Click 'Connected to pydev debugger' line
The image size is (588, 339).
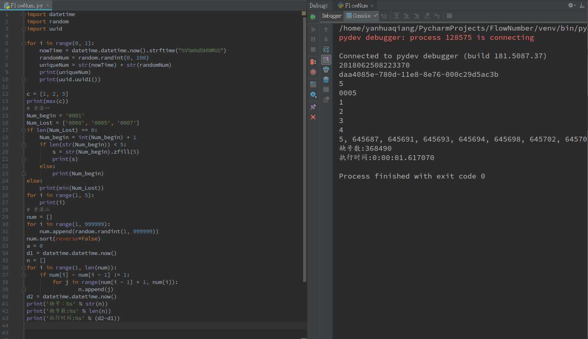click(x=443, y=56)
